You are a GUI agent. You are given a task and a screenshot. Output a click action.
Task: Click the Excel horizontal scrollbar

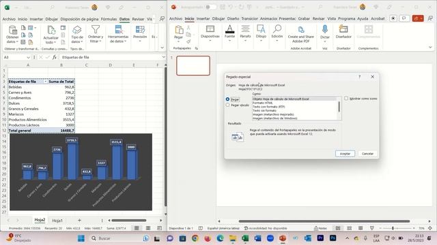129,220
